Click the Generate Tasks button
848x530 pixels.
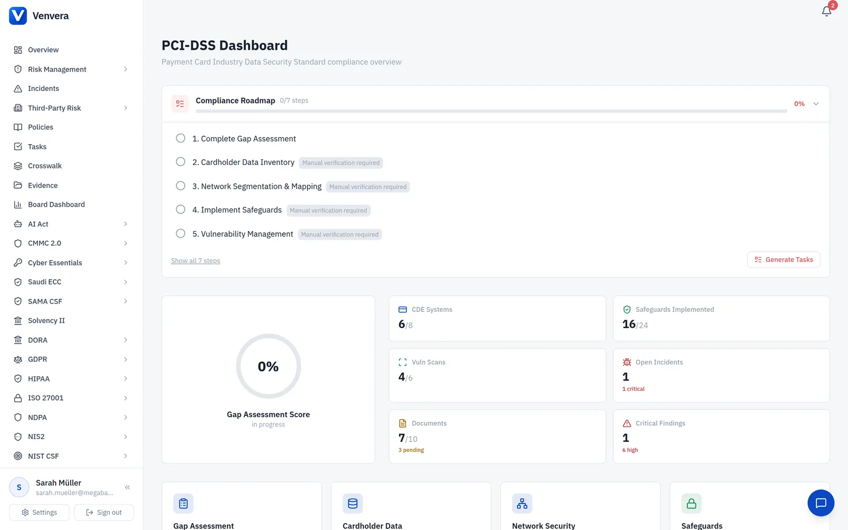[784, 259]
